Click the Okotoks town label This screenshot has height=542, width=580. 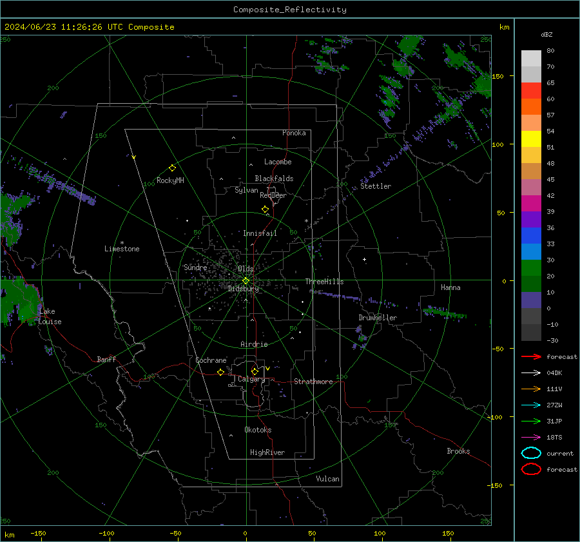pyautogui.click(x=258, y=430)
